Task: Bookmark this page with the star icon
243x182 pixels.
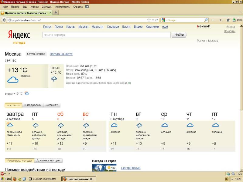Action: coord(149,20)
